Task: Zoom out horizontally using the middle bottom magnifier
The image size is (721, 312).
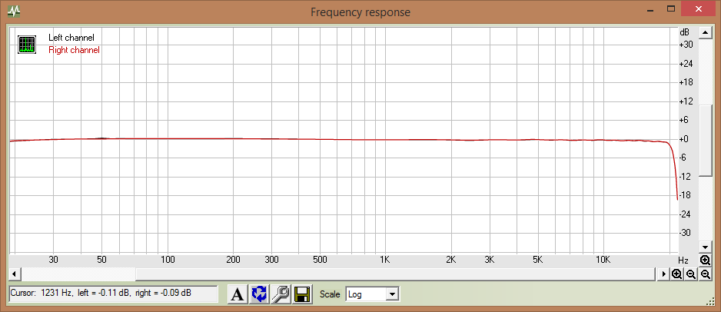Action: [691, 274]
